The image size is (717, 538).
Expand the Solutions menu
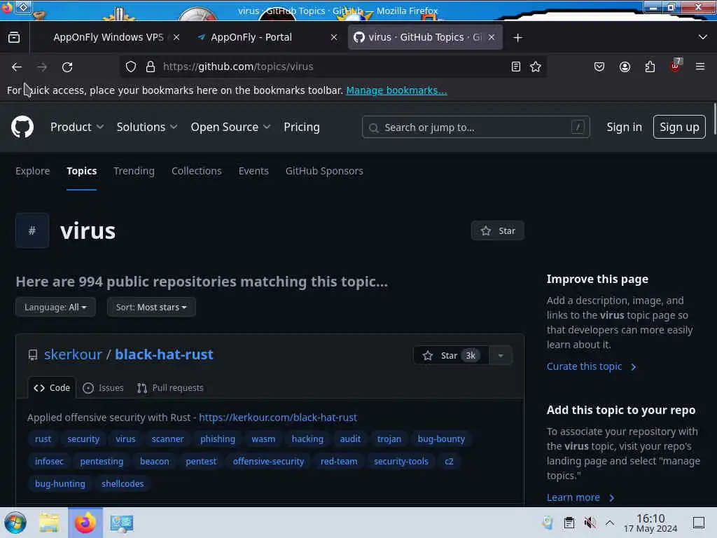(x=147, y=127)
